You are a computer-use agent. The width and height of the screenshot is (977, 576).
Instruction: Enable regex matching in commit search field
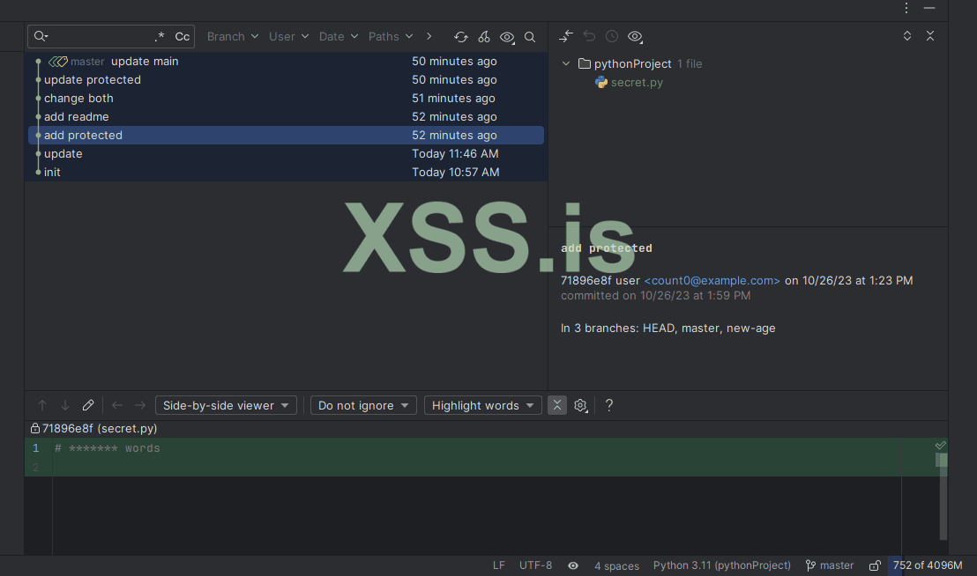pyautogui.click(x=160, y=36)
